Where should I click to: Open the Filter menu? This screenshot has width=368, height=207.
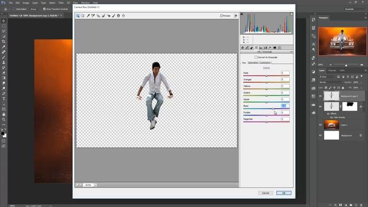61,2
